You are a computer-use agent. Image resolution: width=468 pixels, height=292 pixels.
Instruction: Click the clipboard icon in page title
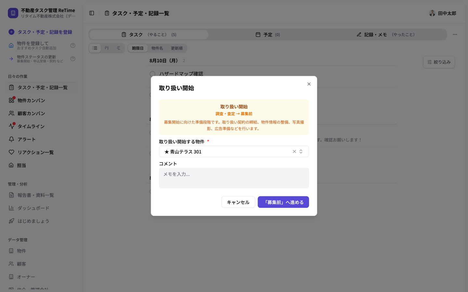tap(107, 13)
